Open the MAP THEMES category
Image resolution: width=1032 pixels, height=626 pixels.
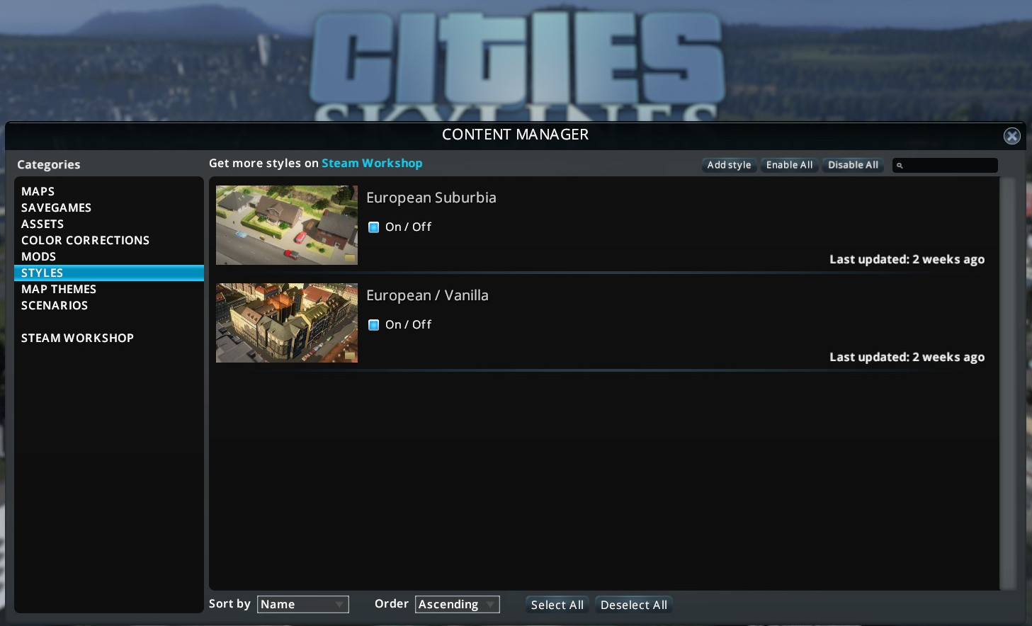[59, 289]
